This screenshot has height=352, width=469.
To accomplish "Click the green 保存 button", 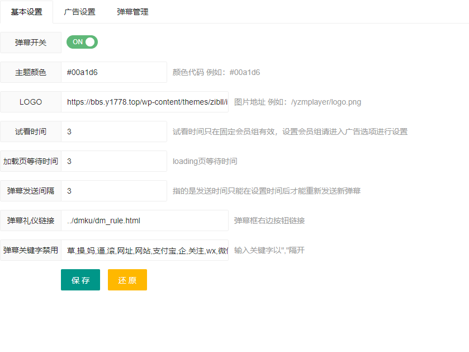I will pyautogui.click(x=80, y=280).
